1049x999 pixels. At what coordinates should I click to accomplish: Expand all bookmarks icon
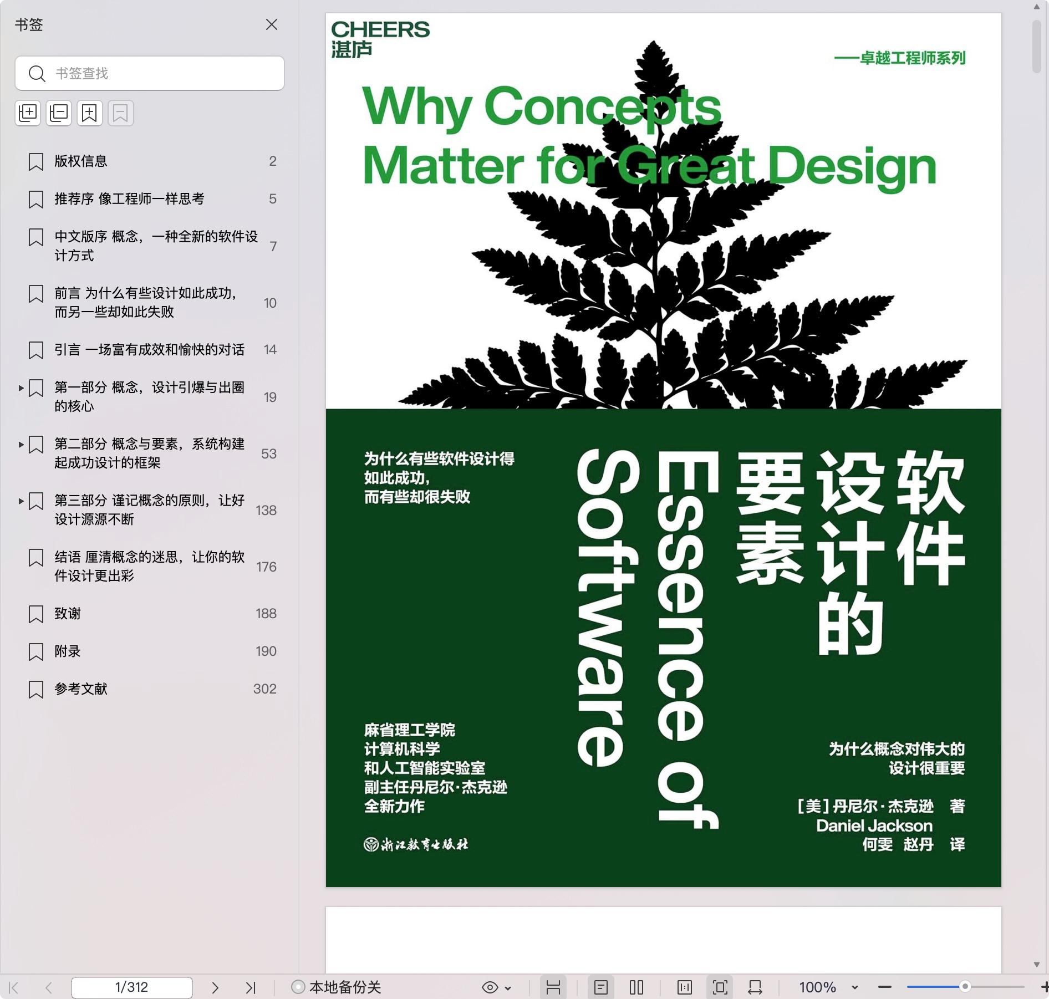[28, 113]
